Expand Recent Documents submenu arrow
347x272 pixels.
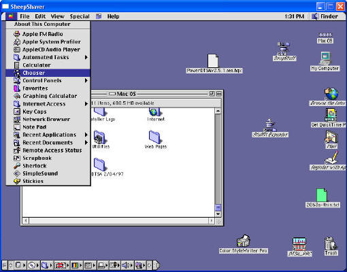86,143
